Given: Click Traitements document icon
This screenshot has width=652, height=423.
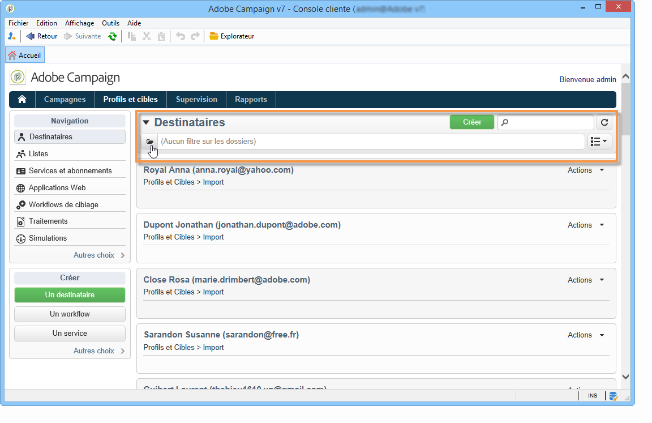Looking at the screenshot, I should [20, 221].
